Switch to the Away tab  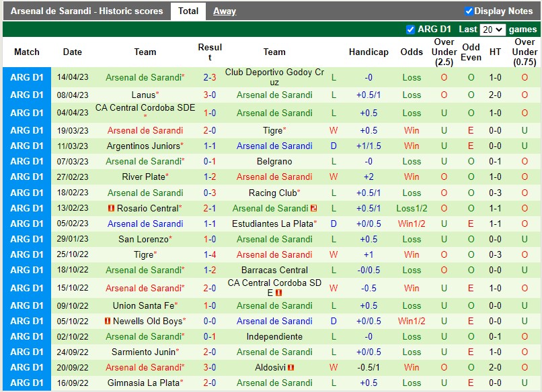(224, 11)
